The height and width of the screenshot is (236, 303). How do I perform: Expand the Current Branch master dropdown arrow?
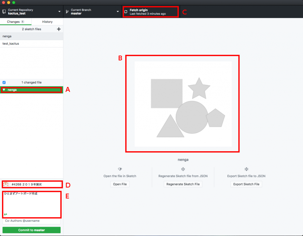tap(118, 12)
